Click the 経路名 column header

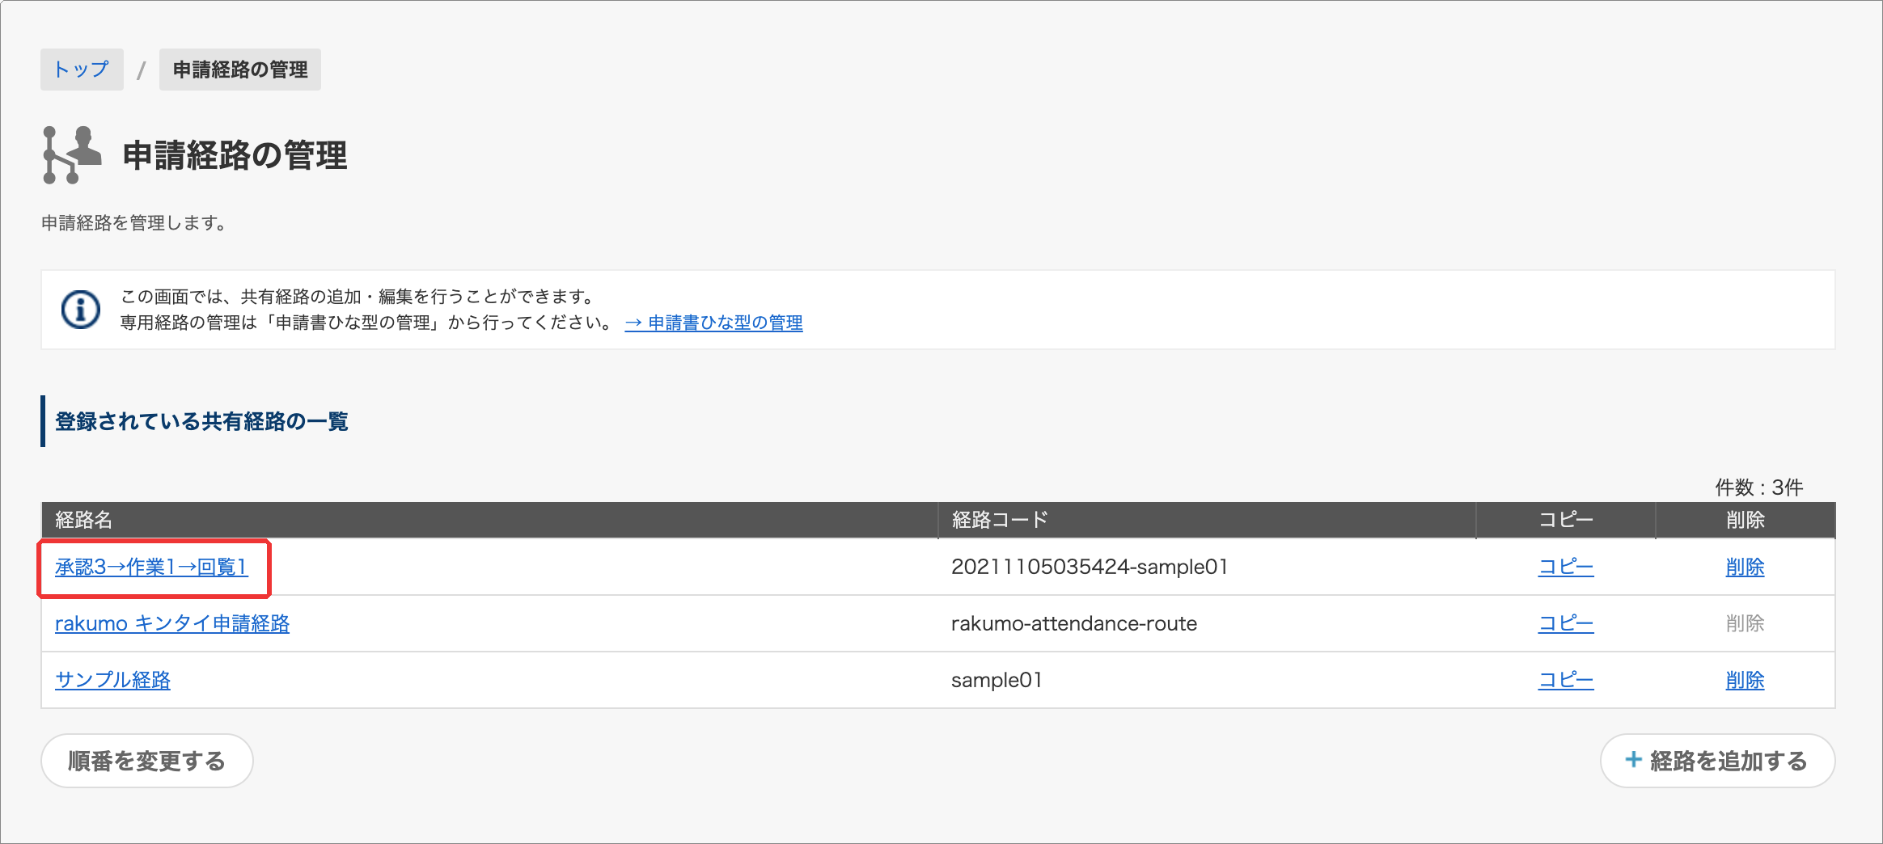point(489,520)
